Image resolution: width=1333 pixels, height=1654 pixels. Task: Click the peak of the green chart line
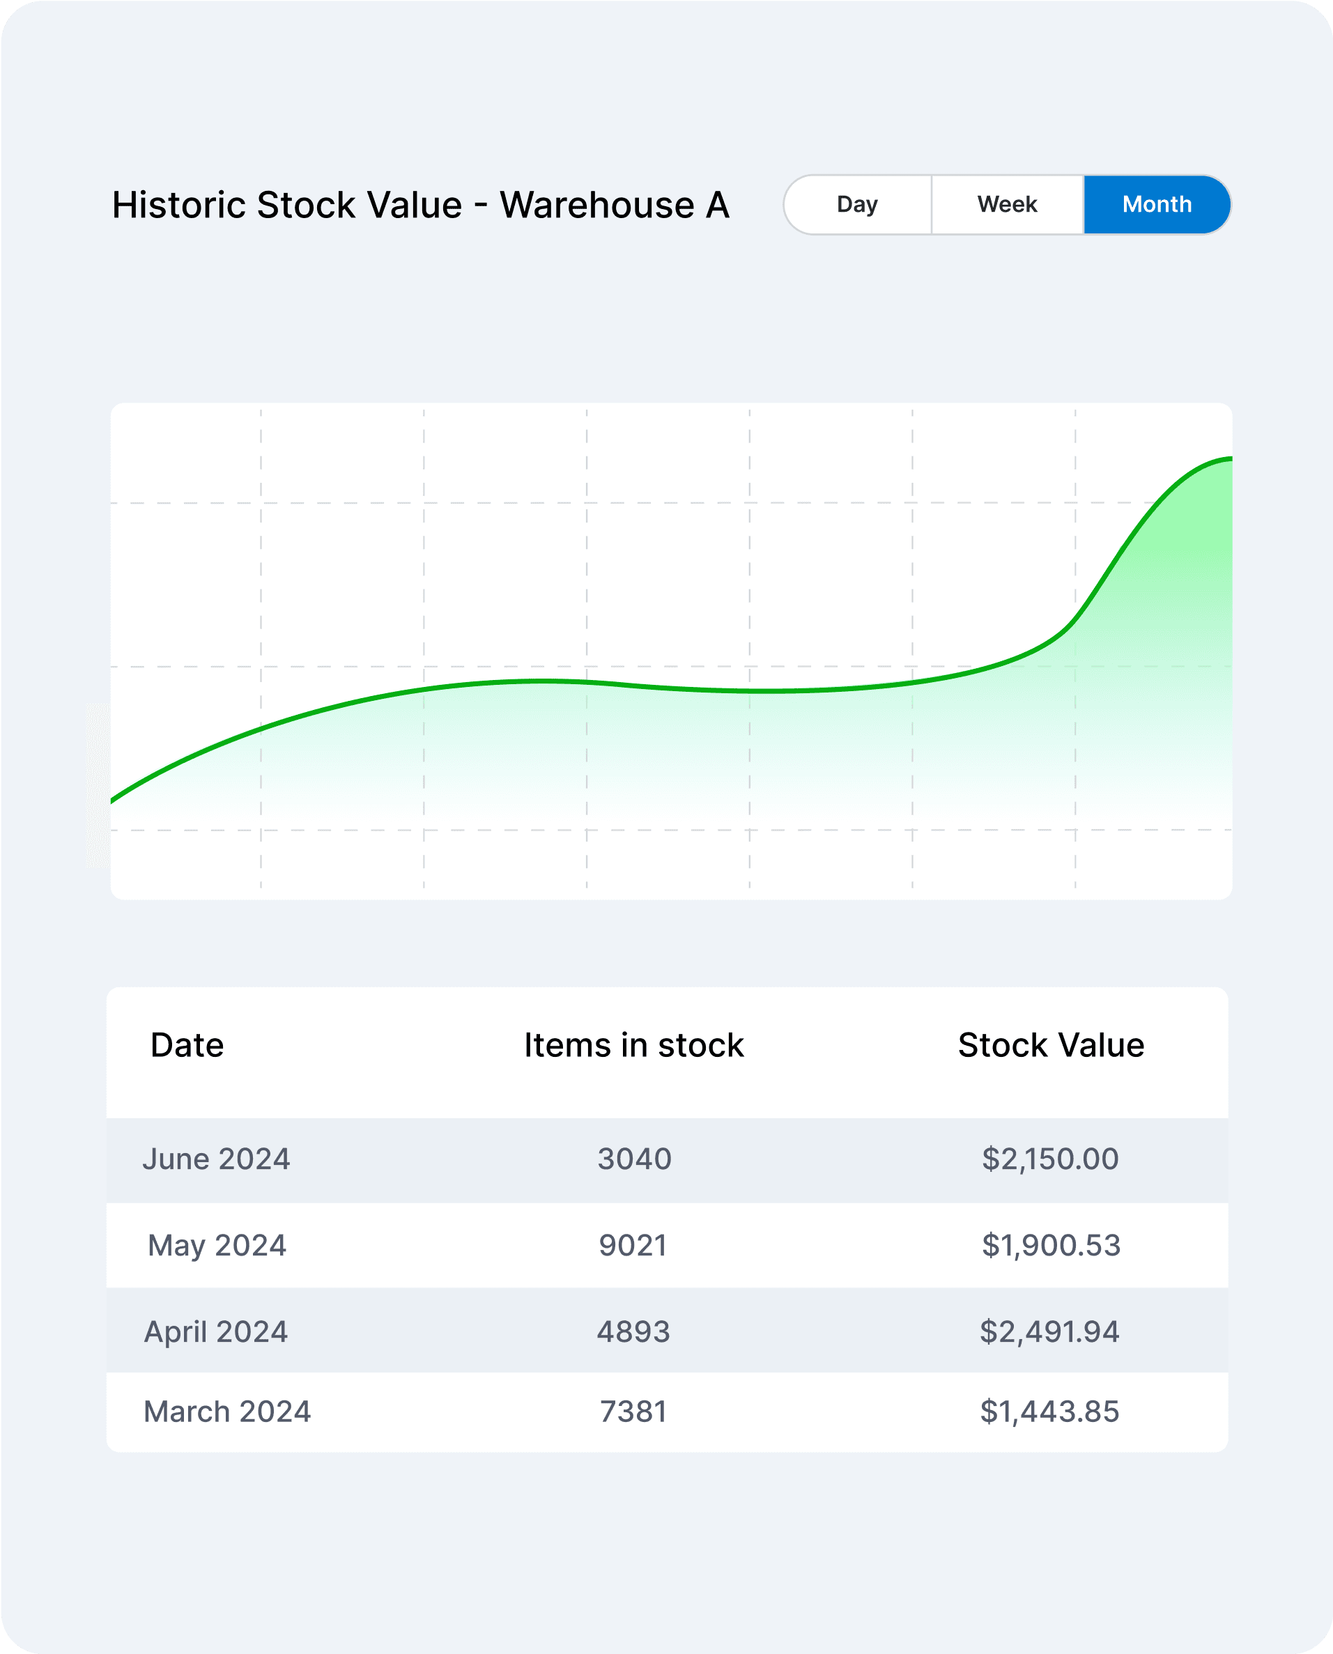1227,459
